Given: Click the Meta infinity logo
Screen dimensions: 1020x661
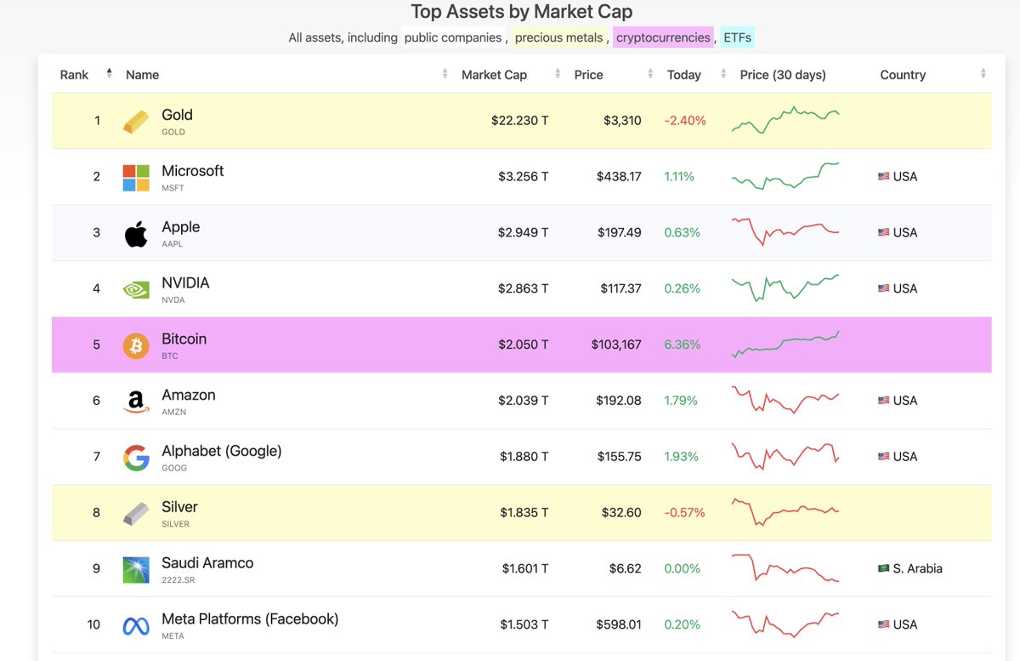Looking at the screenshot, I should (x=135, y=624).
